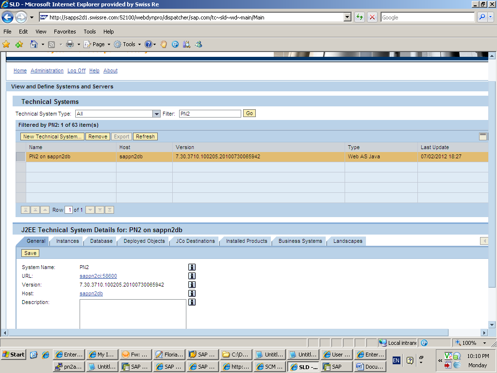This screenshot has height=373, width=497.
Task: Click info icon next to URL field
Action: (x=192, y=276)
